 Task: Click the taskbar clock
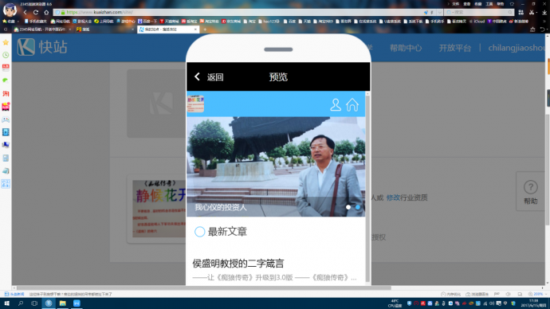tap(533, 303)
